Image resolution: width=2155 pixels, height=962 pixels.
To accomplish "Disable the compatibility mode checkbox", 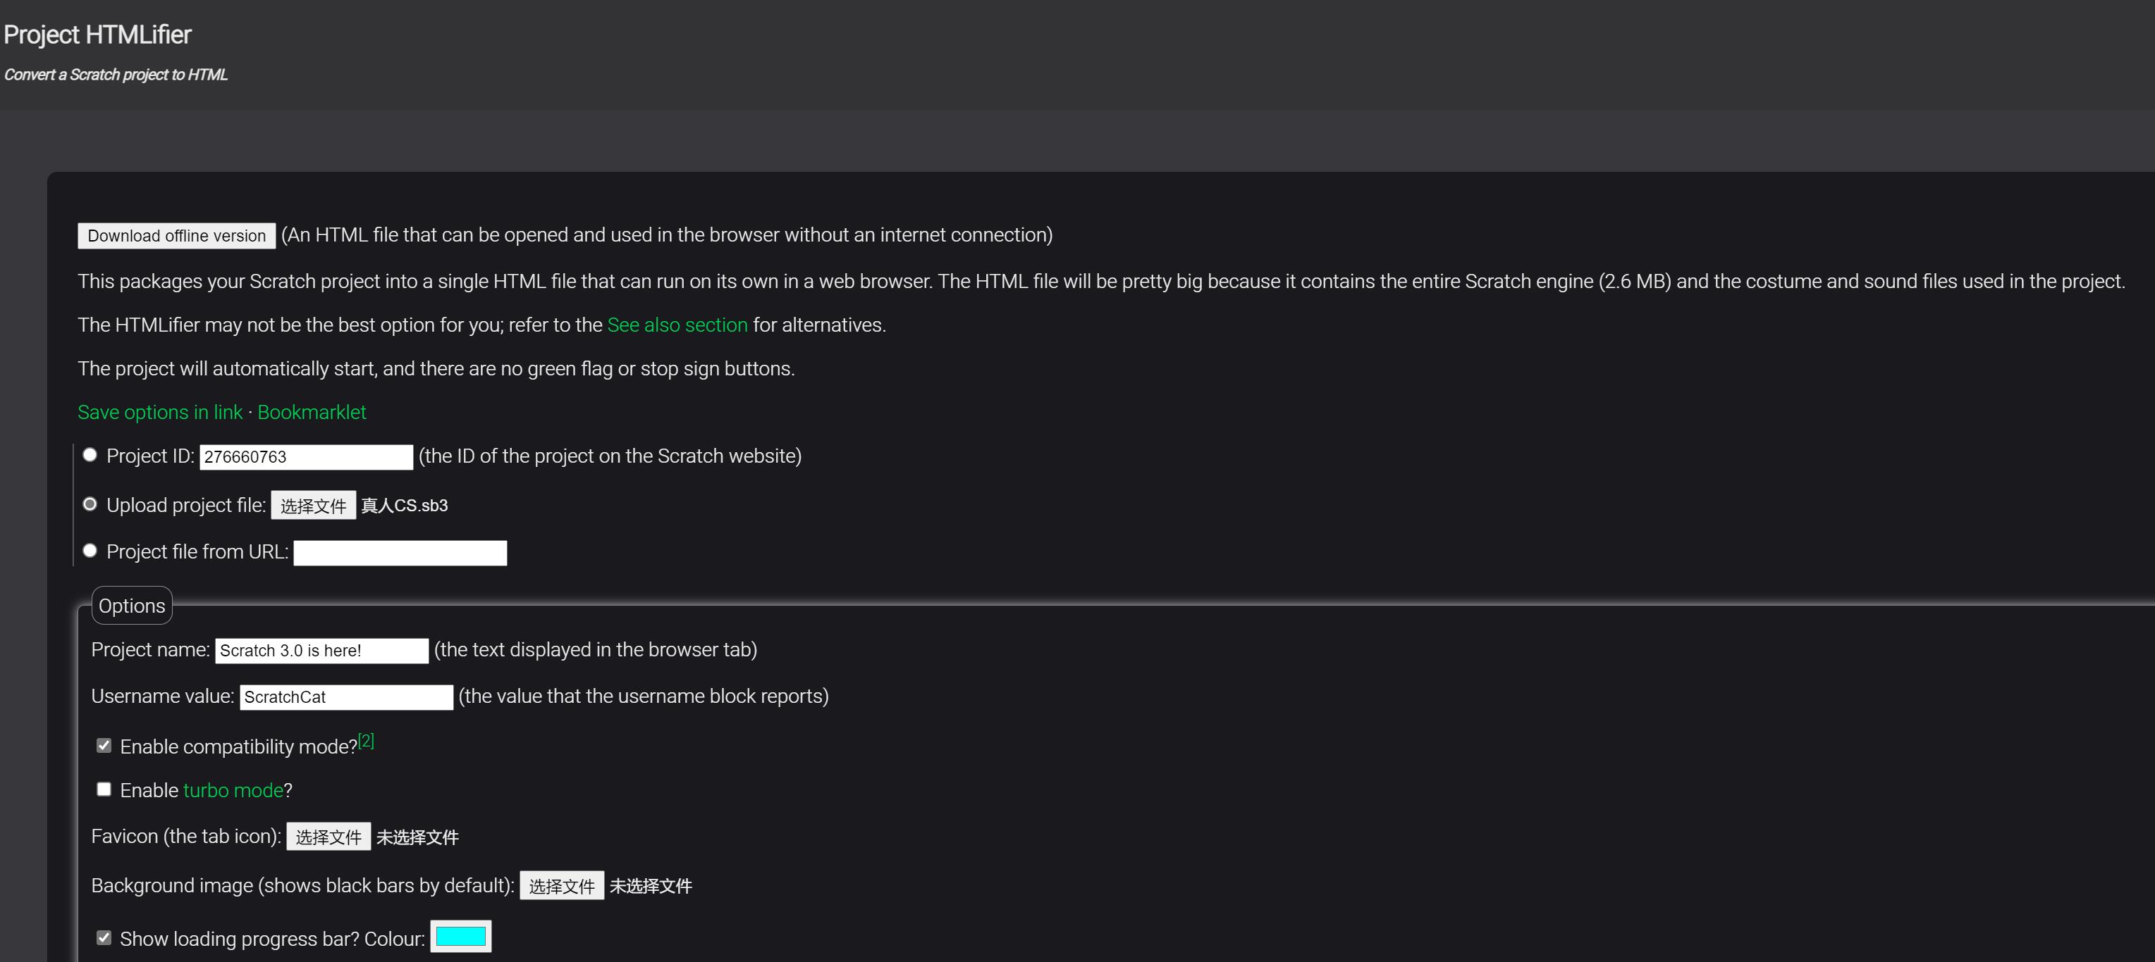I will (x=104, y=746).
